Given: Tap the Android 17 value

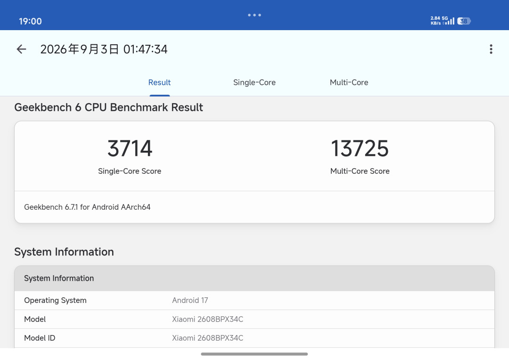Looking at the screenshot, I should [x=190, y=300].
